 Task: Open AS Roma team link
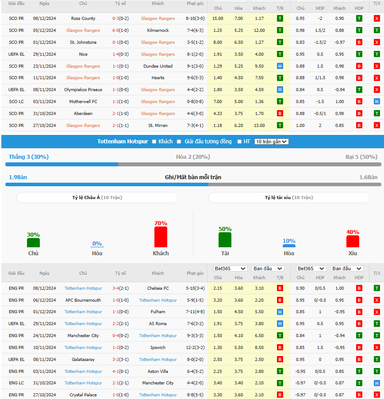(158, 324)
